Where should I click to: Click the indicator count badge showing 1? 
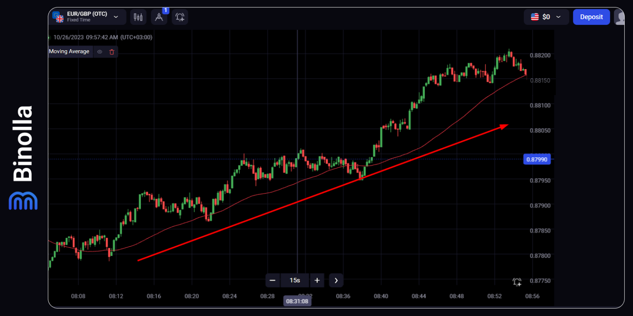pos(166,10)
